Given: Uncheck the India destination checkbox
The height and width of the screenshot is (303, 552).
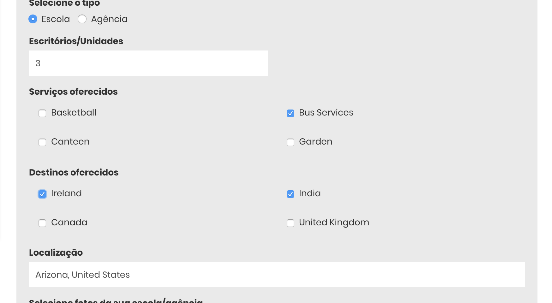Looking at the screenshot, I should coord(291,194).
